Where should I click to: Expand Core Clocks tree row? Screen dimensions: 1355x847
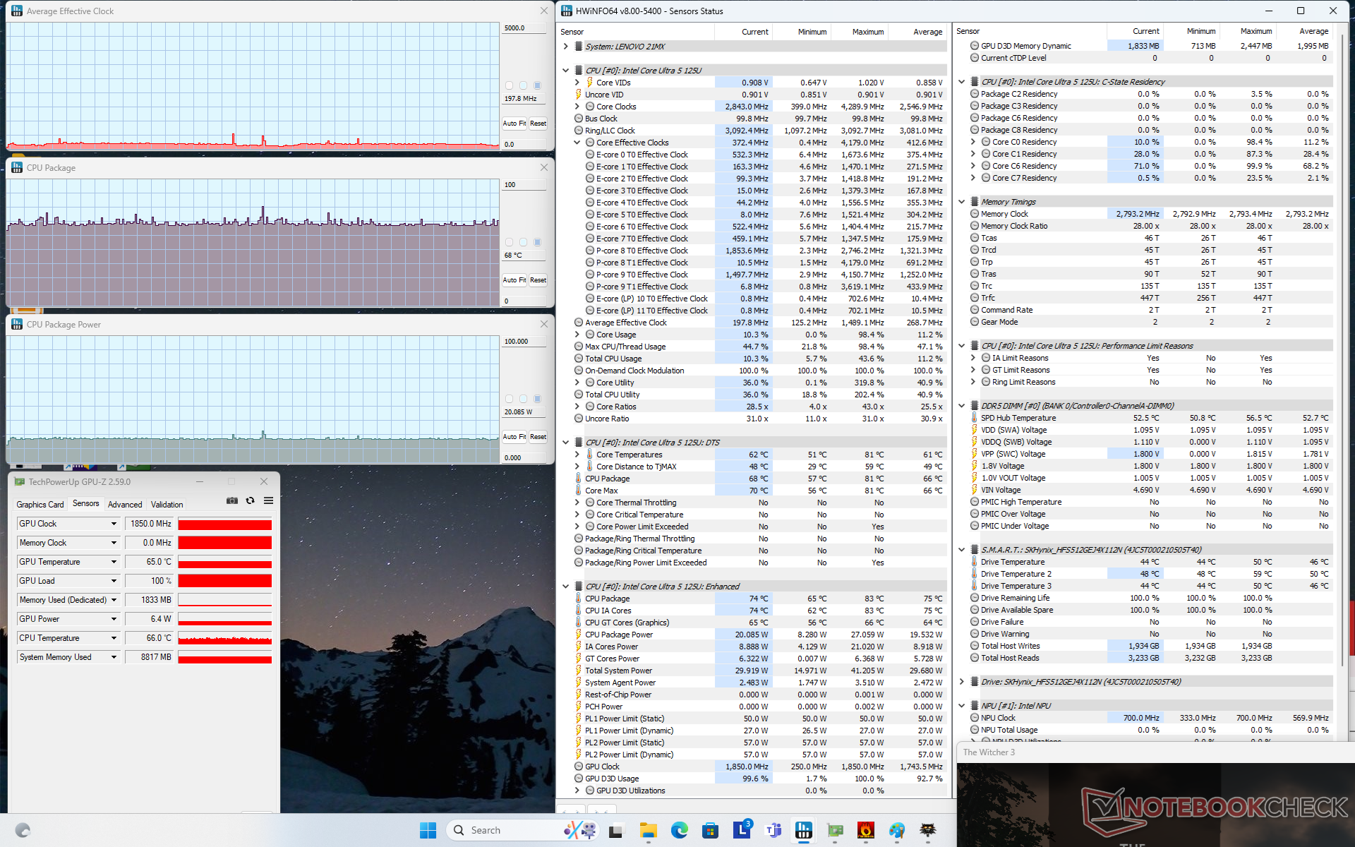(577, 107)
